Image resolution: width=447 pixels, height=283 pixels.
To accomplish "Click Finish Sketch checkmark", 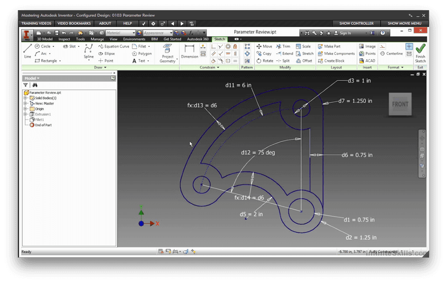I will [420, 53].
